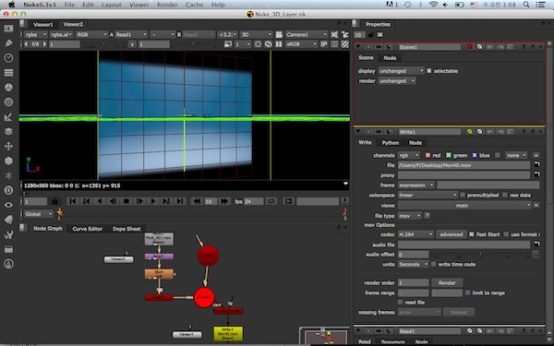Viewport: 554px width, 346px height.
Task: Expand the display unchanged dropdown
Action: pyautogui.click(x=401, y=71)
